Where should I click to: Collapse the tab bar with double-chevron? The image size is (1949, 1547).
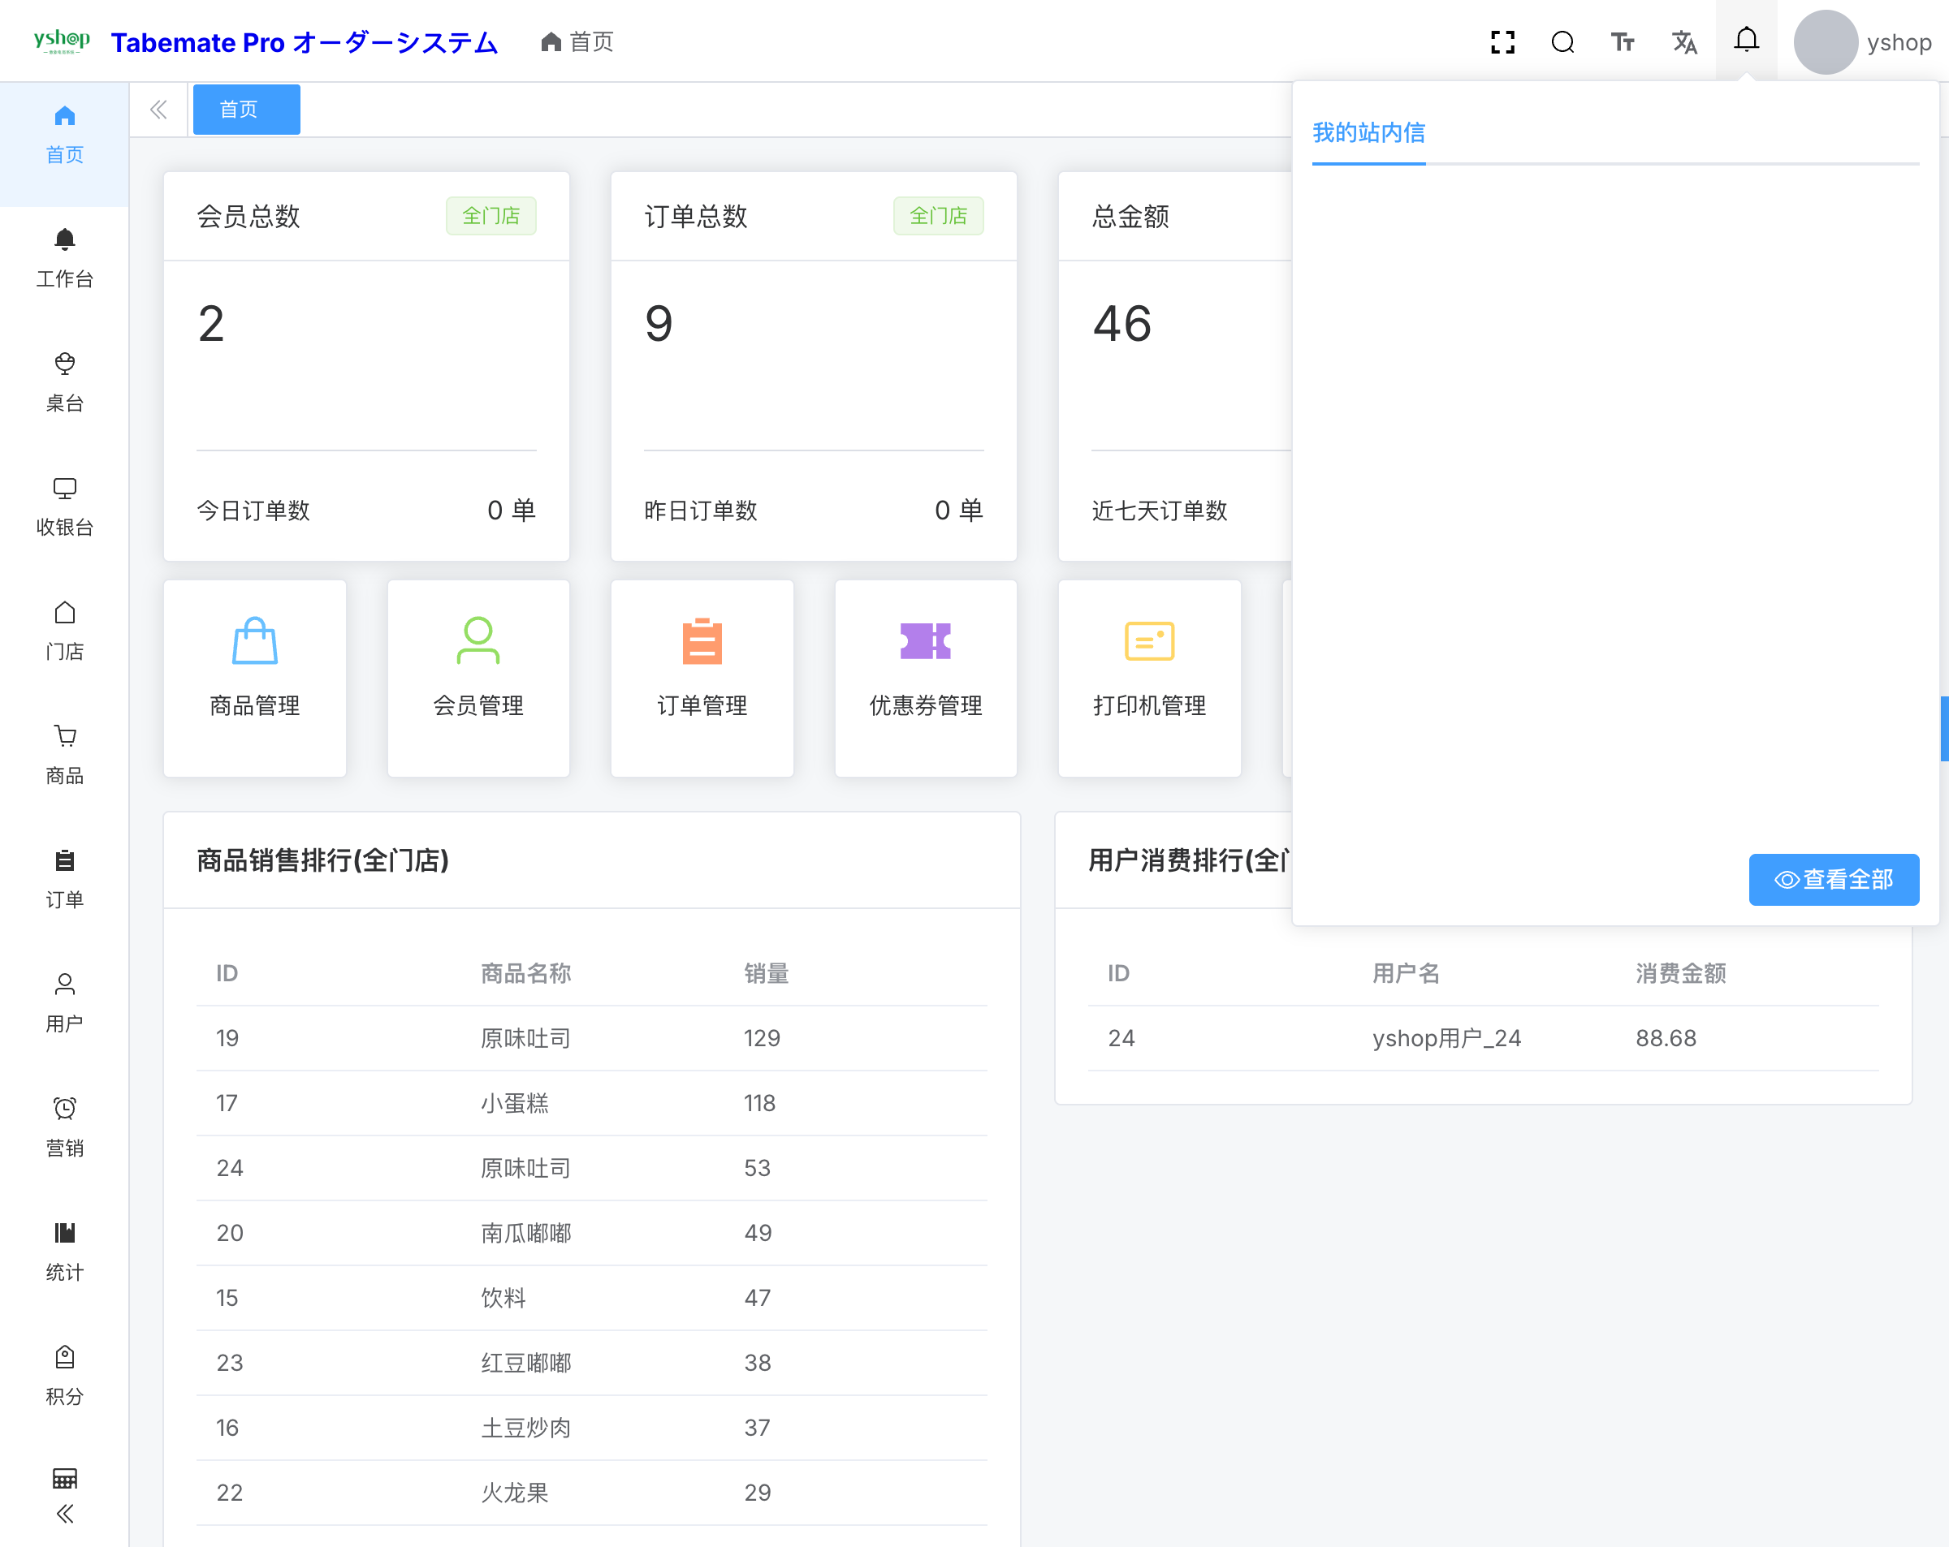158,110
